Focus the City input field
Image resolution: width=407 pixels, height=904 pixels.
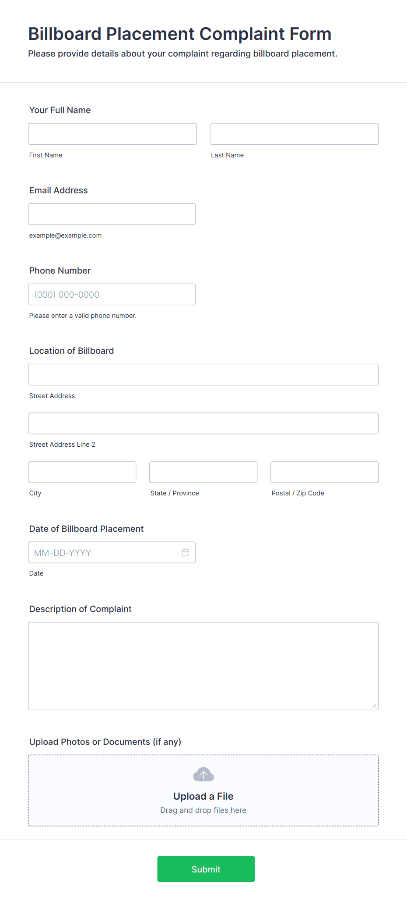click(x=82, y=472)
